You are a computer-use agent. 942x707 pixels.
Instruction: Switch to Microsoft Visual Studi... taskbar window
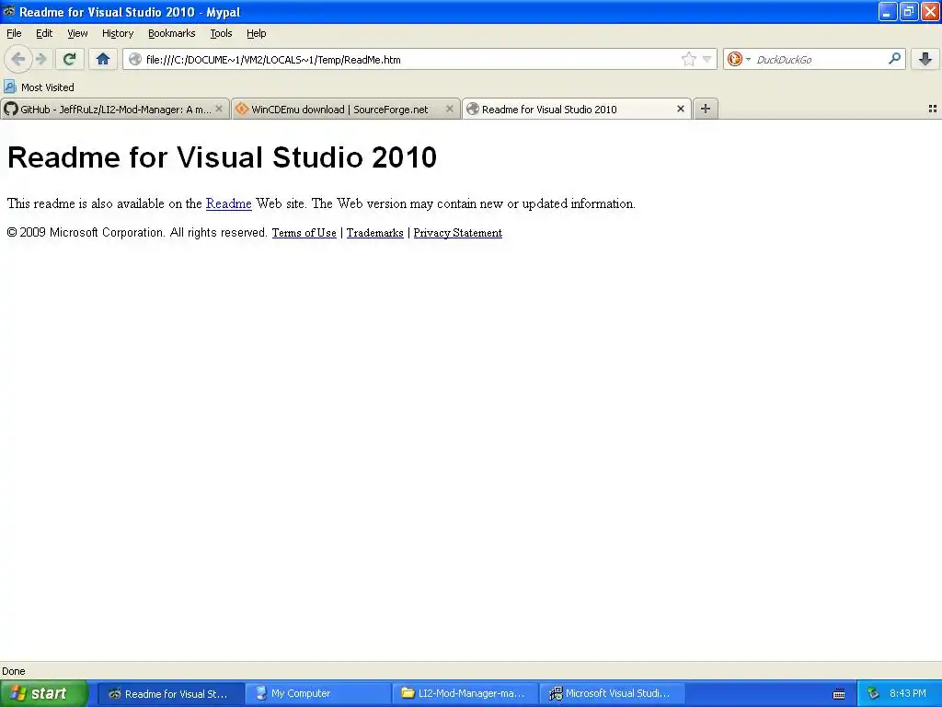pos(614,694)
